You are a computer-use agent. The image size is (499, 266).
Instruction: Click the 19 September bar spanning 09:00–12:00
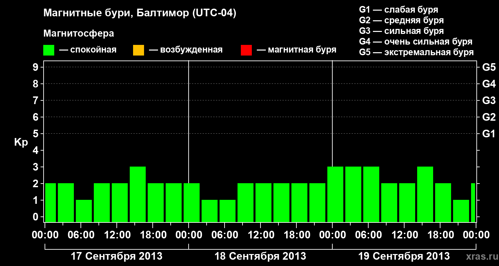coord(389,202)
